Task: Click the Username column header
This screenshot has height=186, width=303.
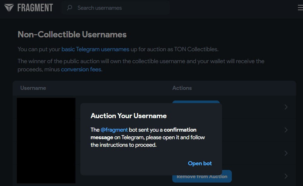Action: point(33,88)
